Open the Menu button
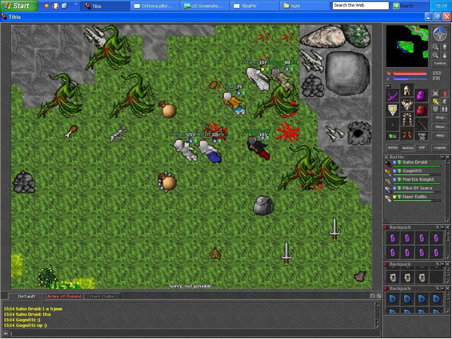 tap(440, 127)
